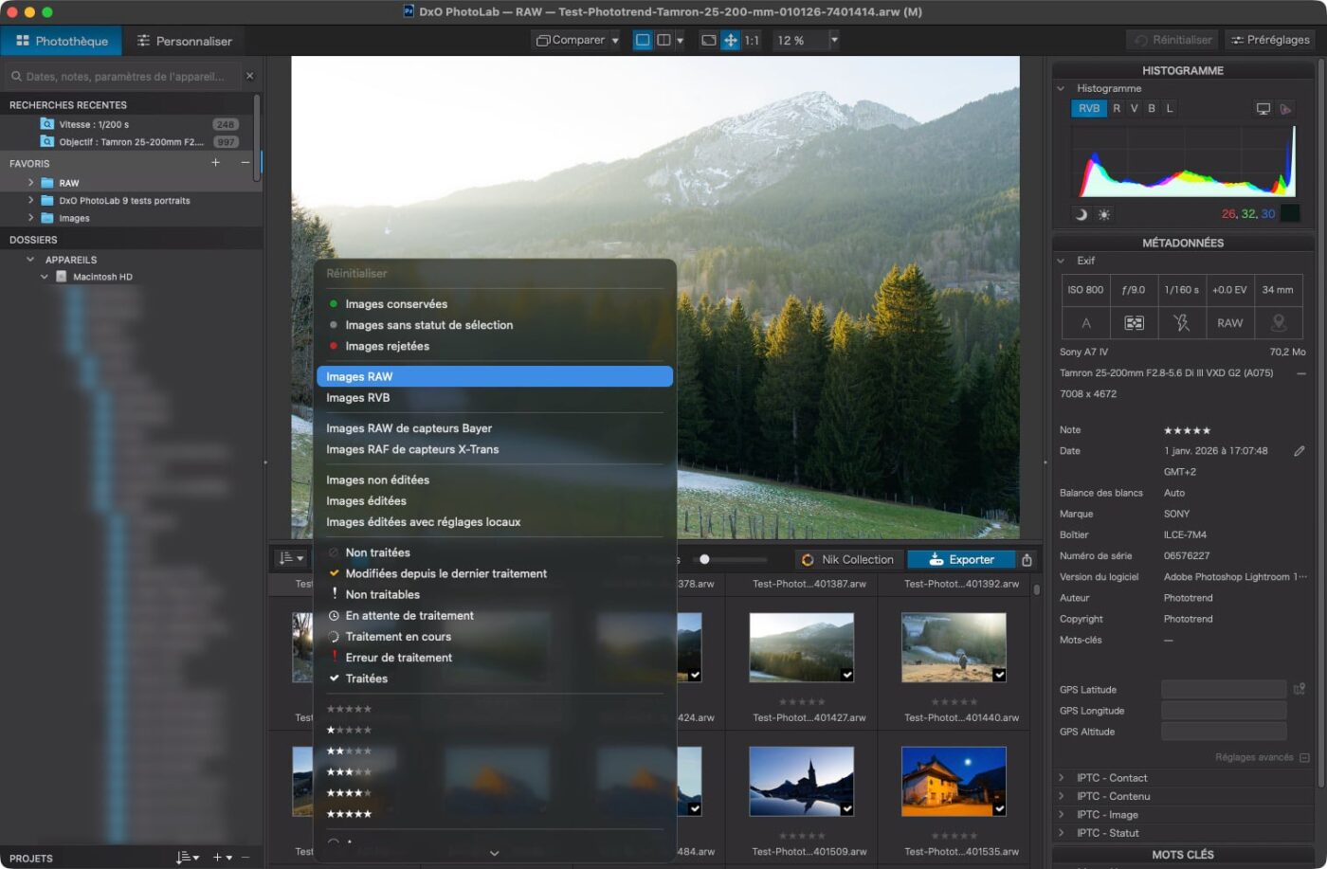Enable the fit-to-screen zoom icon
1327x869 pixels.
(x=708, y=41)
